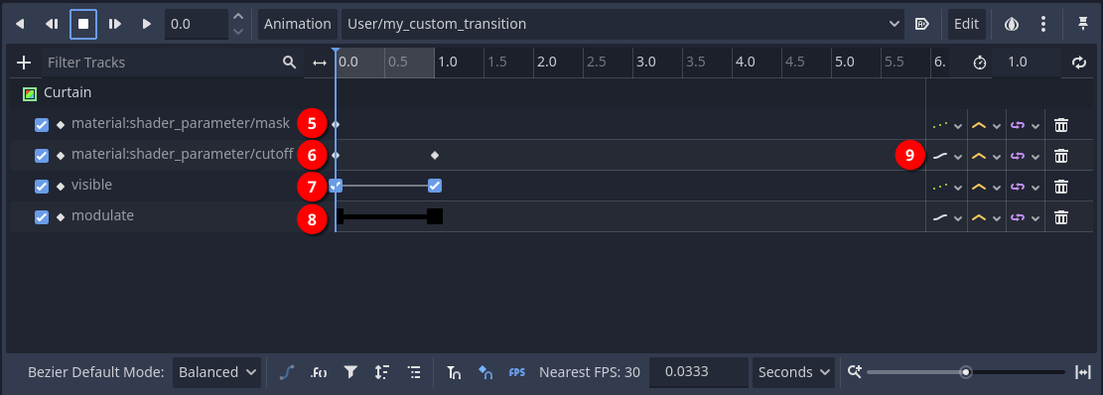Screen dimensions: 1103x395
Task: Adjust the timeline zoom slider
Action: [x=966, y=372]
